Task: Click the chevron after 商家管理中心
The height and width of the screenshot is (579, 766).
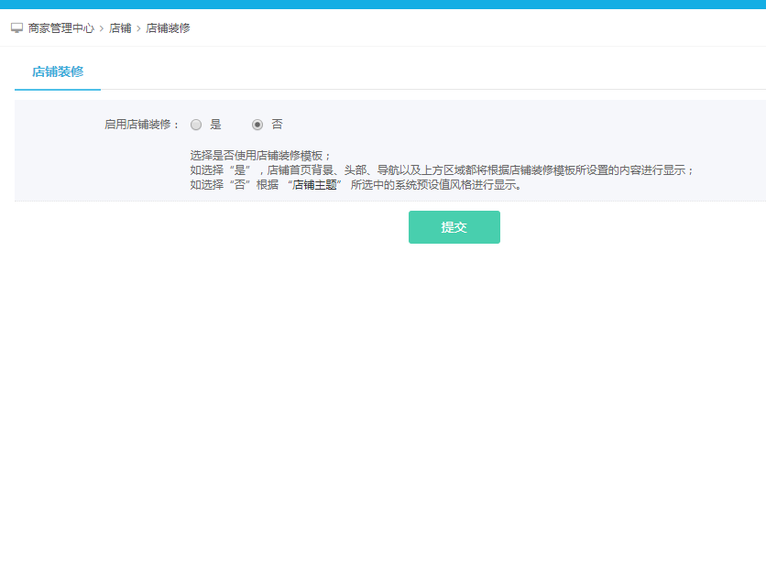Action: (102, 28)
